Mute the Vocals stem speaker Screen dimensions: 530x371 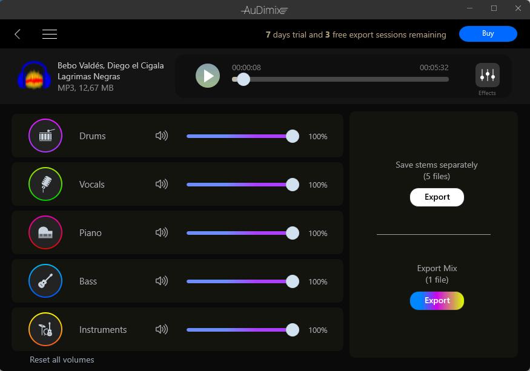pyautogui.click(x=162, y=184)
